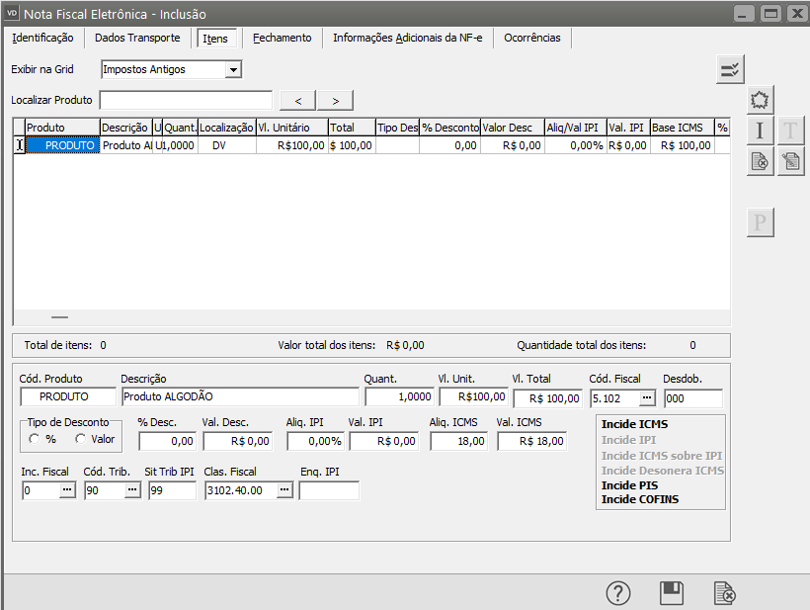Switch to the Fechamento tab
Image resolution: width=810 pixels, height=610 pixels.
tap(282, 38)
